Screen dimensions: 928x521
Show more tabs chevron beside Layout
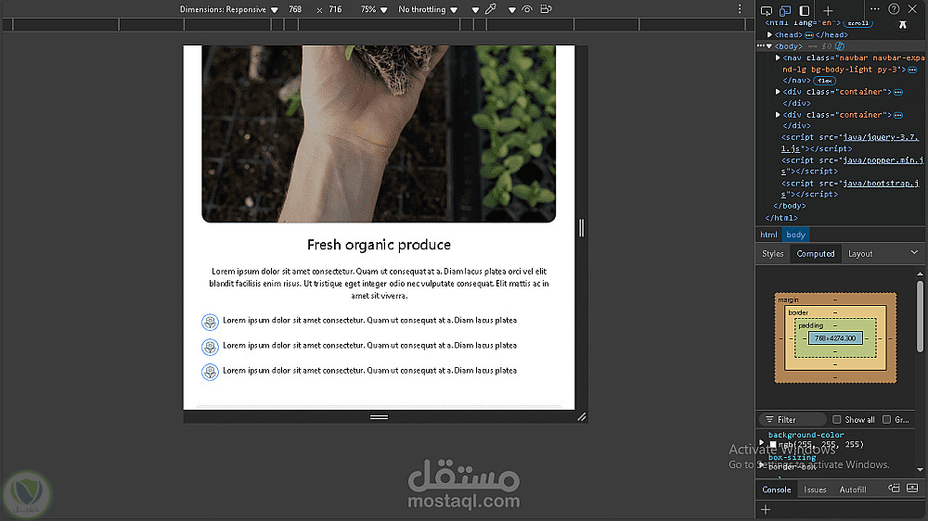(x=914, y=252)
